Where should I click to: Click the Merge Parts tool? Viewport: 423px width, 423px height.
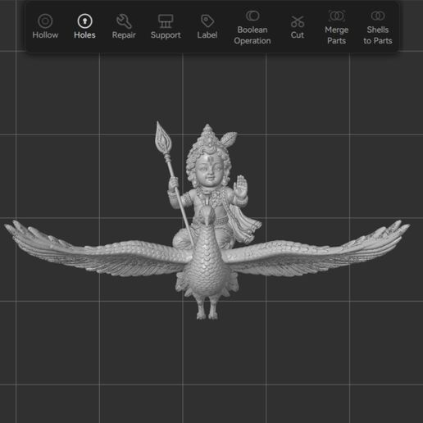336,27
